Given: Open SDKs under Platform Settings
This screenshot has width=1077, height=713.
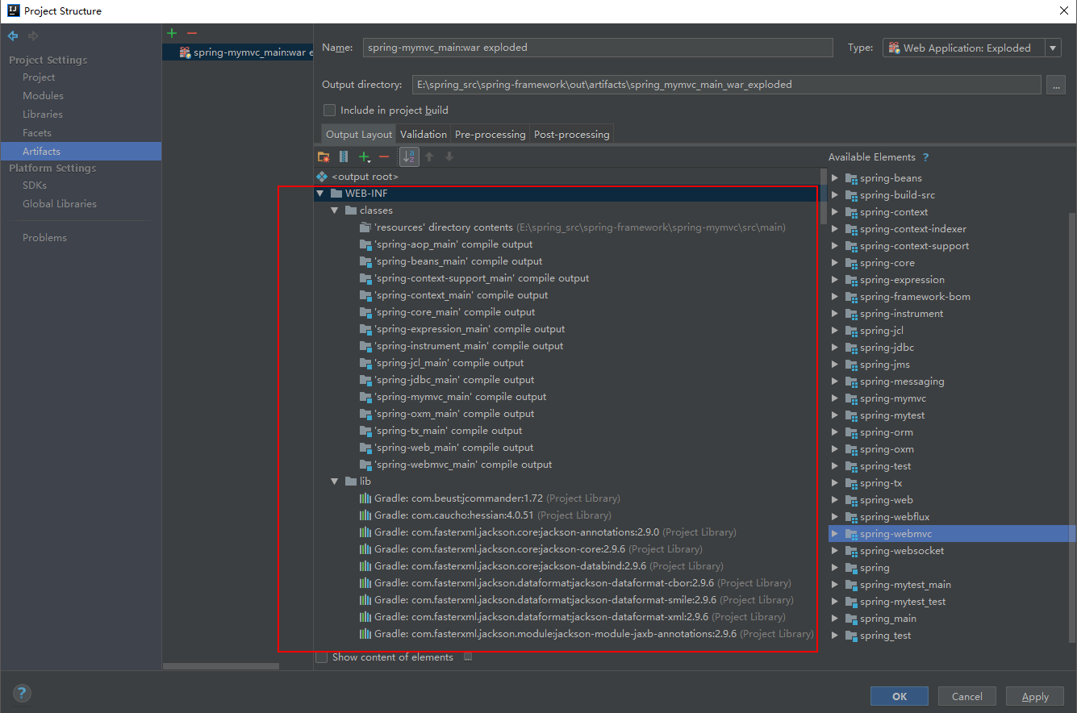Looking at the screenshot, I should tap(35, 186).
